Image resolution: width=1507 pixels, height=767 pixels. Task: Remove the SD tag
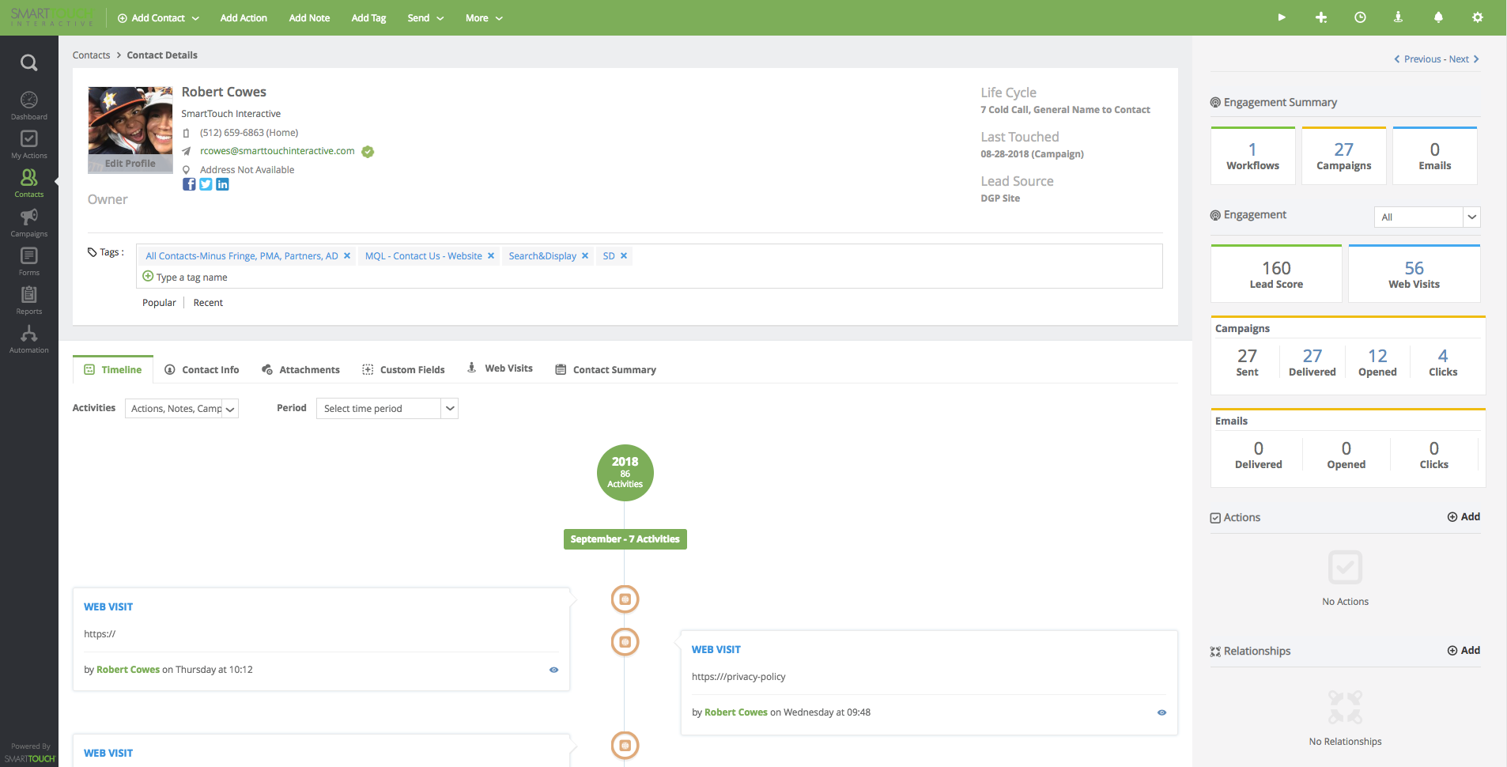click(x=624, y=255)
